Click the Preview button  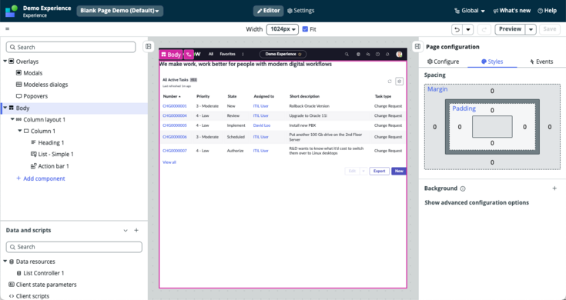click(510, 29)
